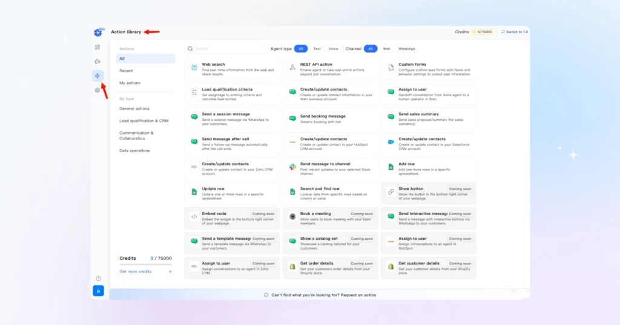Click the Request an action banner link
620x325 pixels.
click(358, 295)
